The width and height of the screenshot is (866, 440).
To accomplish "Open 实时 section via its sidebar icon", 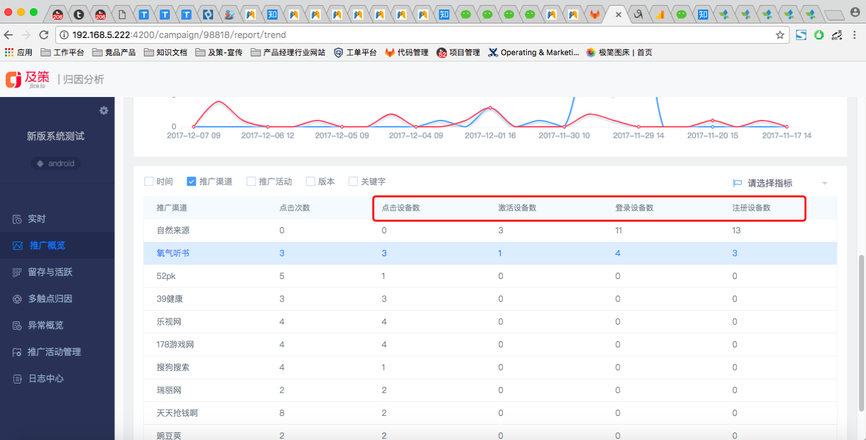I will (17, 219).
